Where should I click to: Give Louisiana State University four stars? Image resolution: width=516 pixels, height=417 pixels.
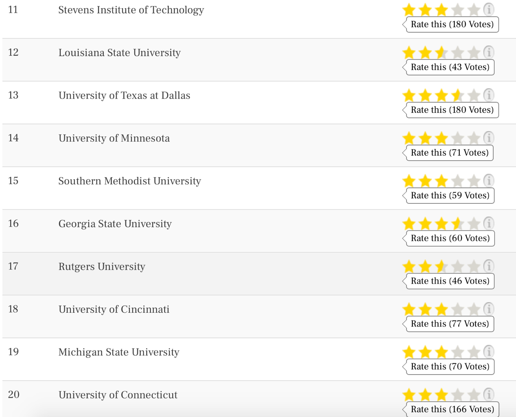(457, 52)
